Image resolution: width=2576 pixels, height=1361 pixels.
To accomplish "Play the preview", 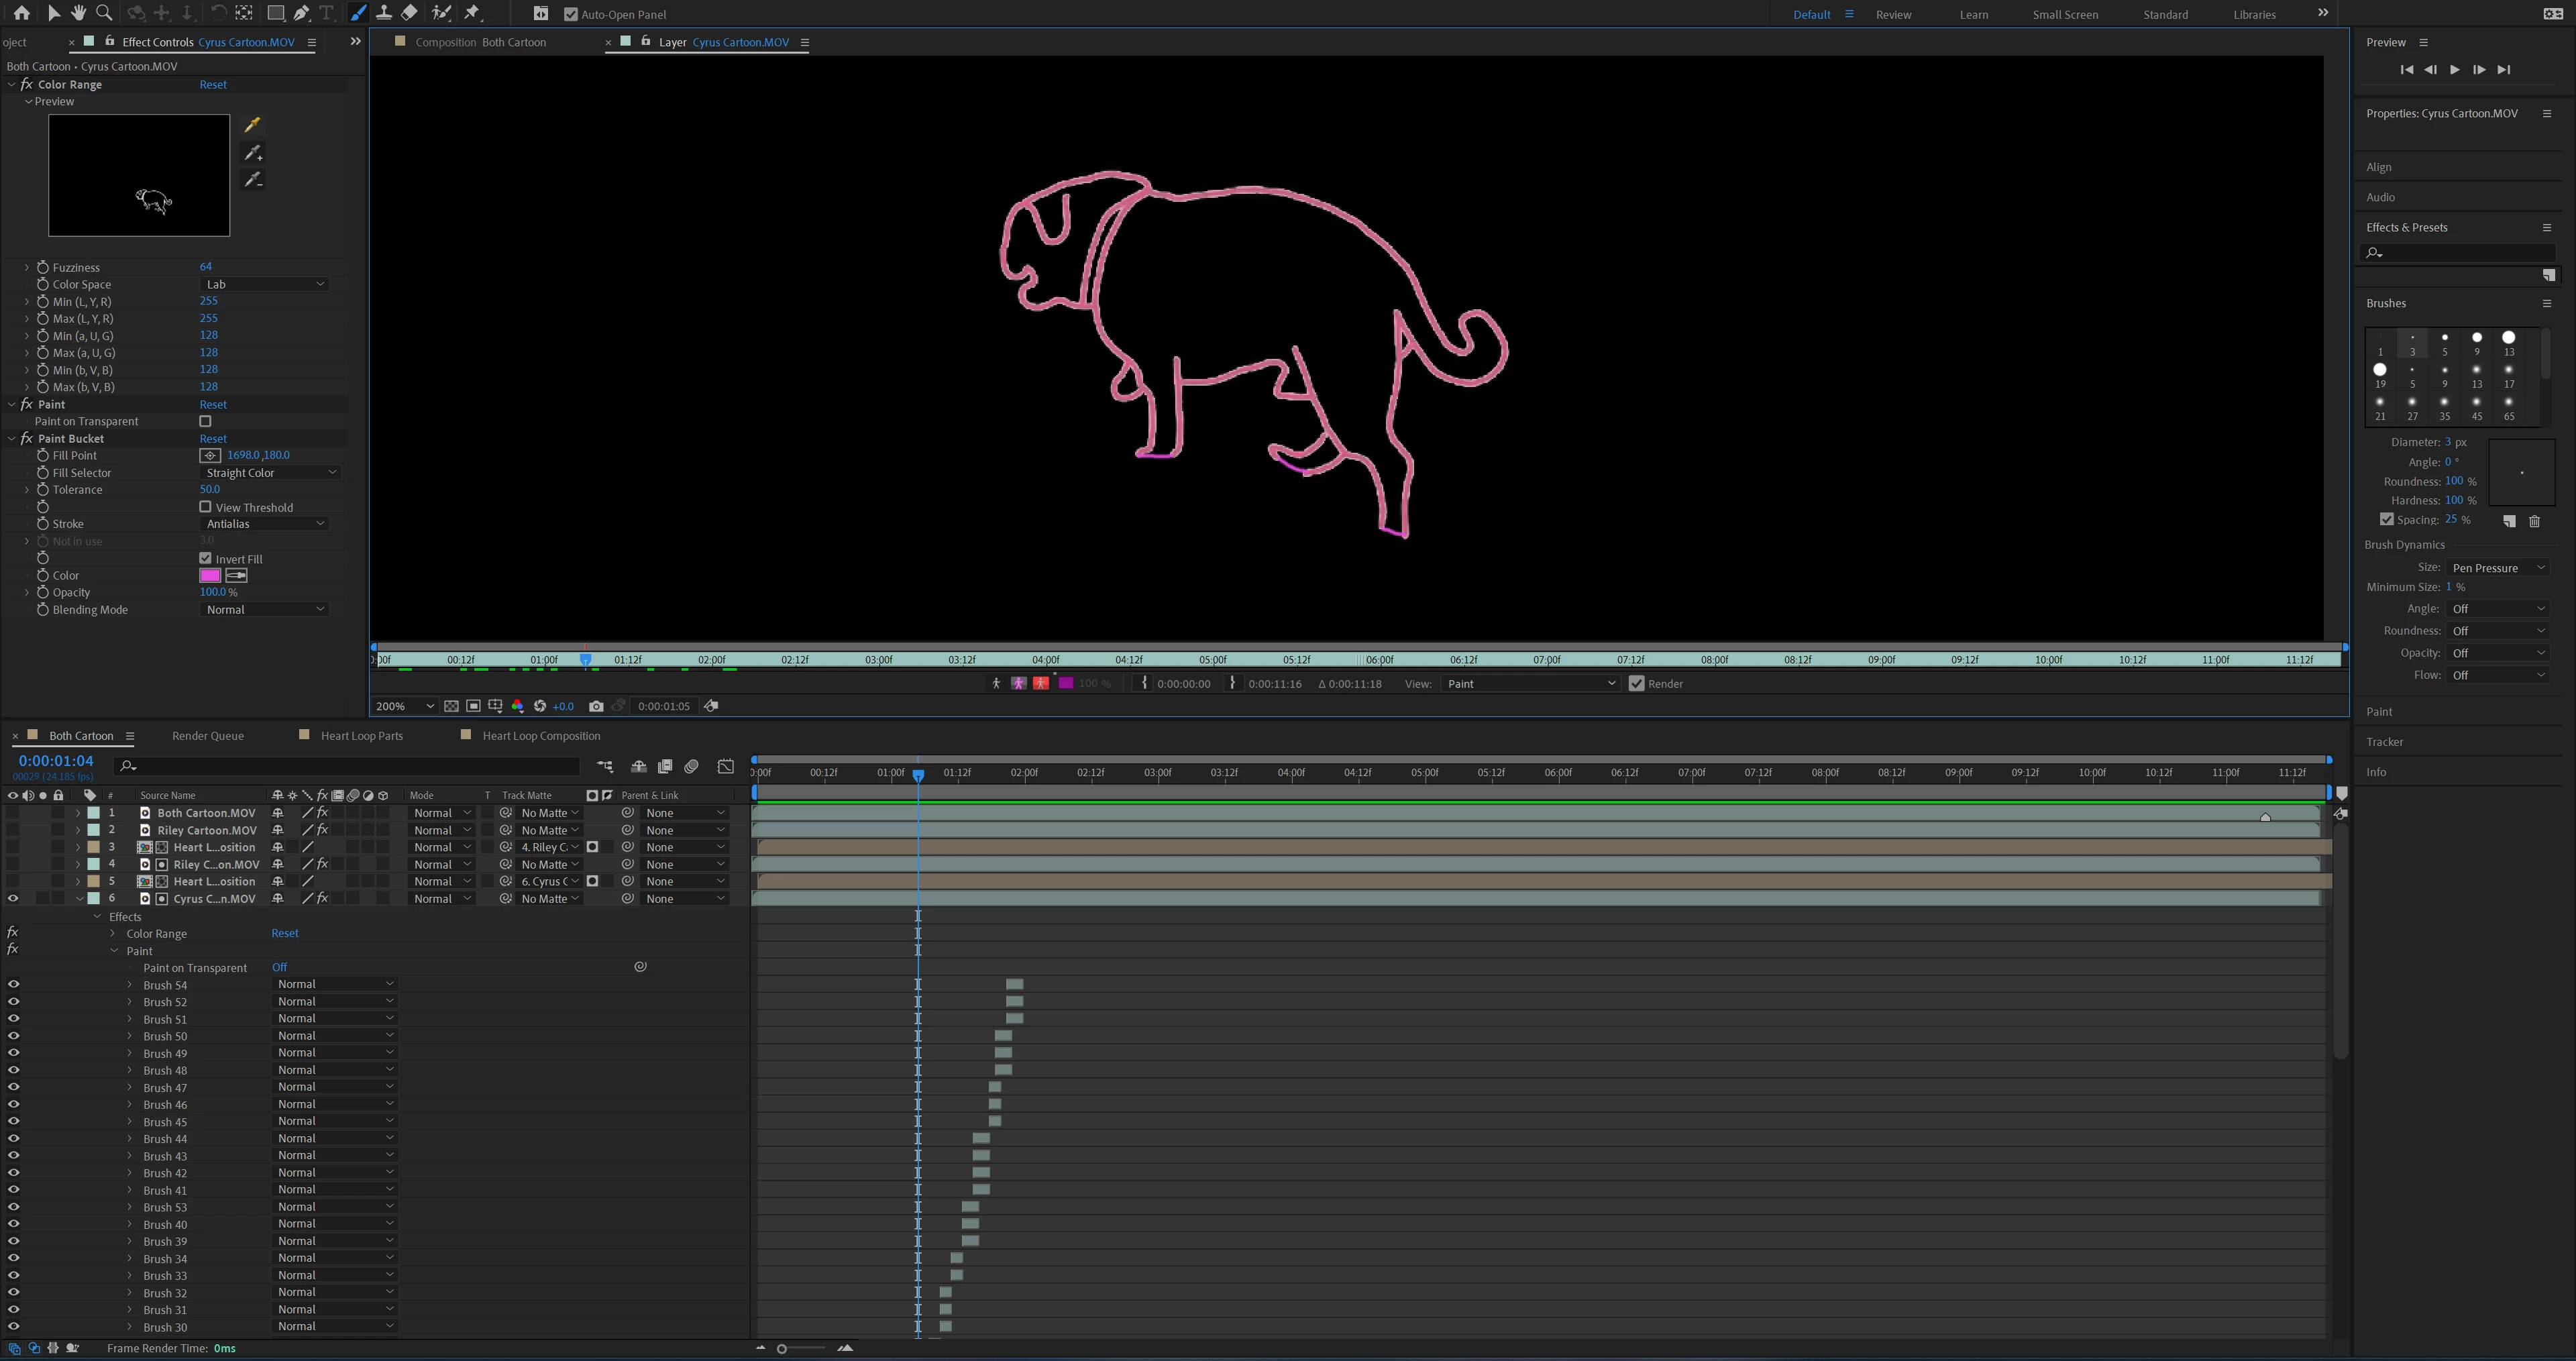I will [2454, 70].
